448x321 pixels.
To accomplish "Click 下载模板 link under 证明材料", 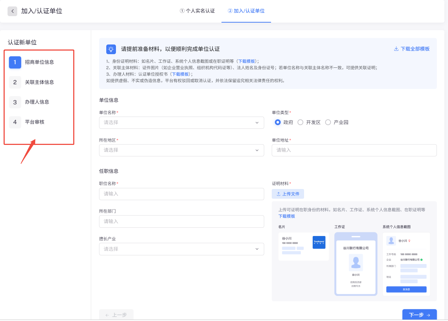I will [287, 216].
